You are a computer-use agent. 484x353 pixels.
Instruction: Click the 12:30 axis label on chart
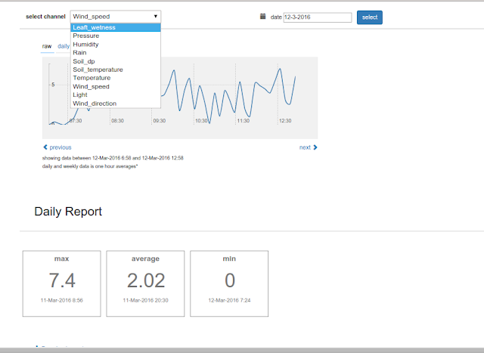coord(285,121)
